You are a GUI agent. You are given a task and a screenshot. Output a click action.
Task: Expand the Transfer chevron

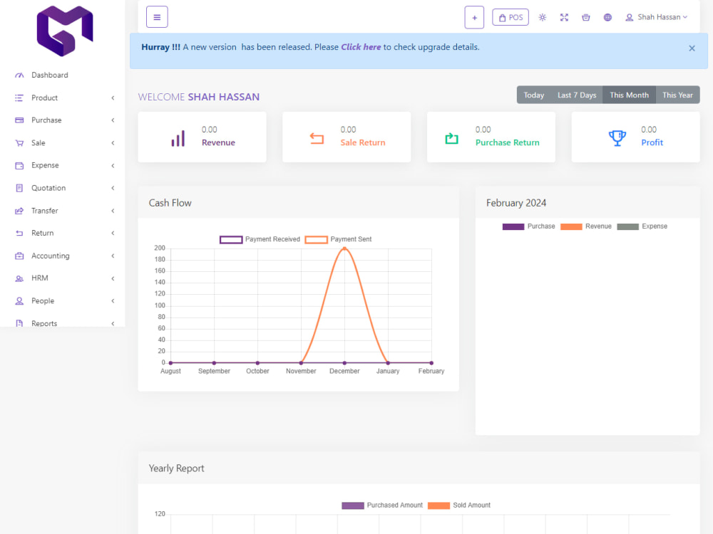pyautogui.click(x=113, y=211)
